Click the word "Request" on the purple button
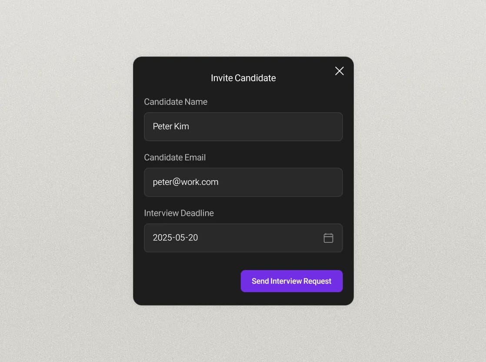The width and height of the screenshot is (486, 362). click(x=317, y=281)
